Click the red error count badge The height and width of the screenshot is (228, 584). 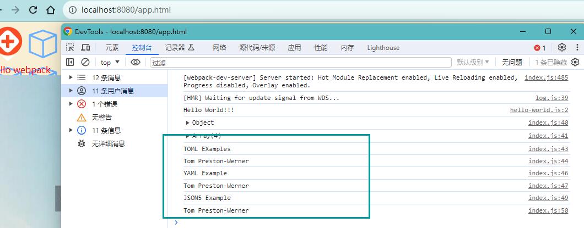(x=540, y=48)
